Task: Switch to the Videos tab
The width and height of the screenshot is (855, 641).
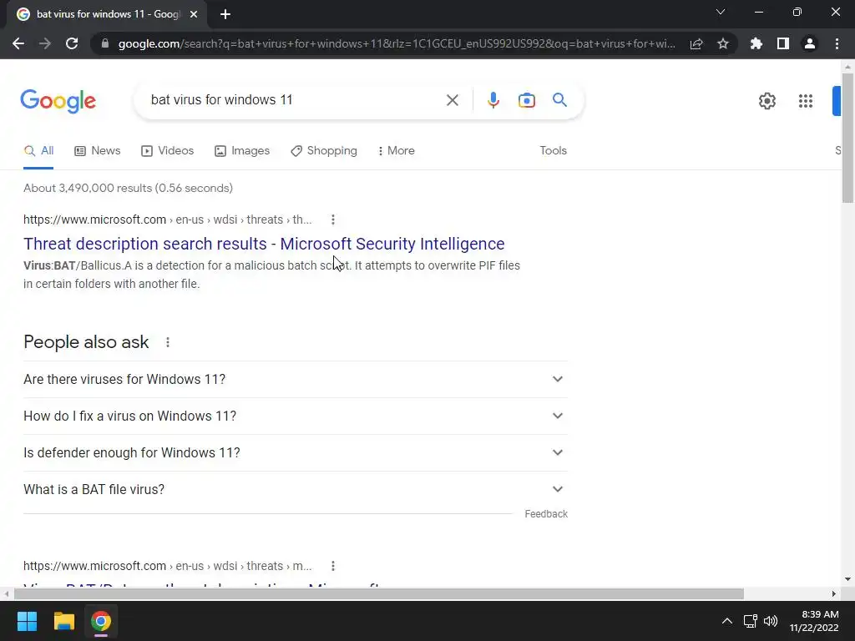Action: click(x=167, y=151)
